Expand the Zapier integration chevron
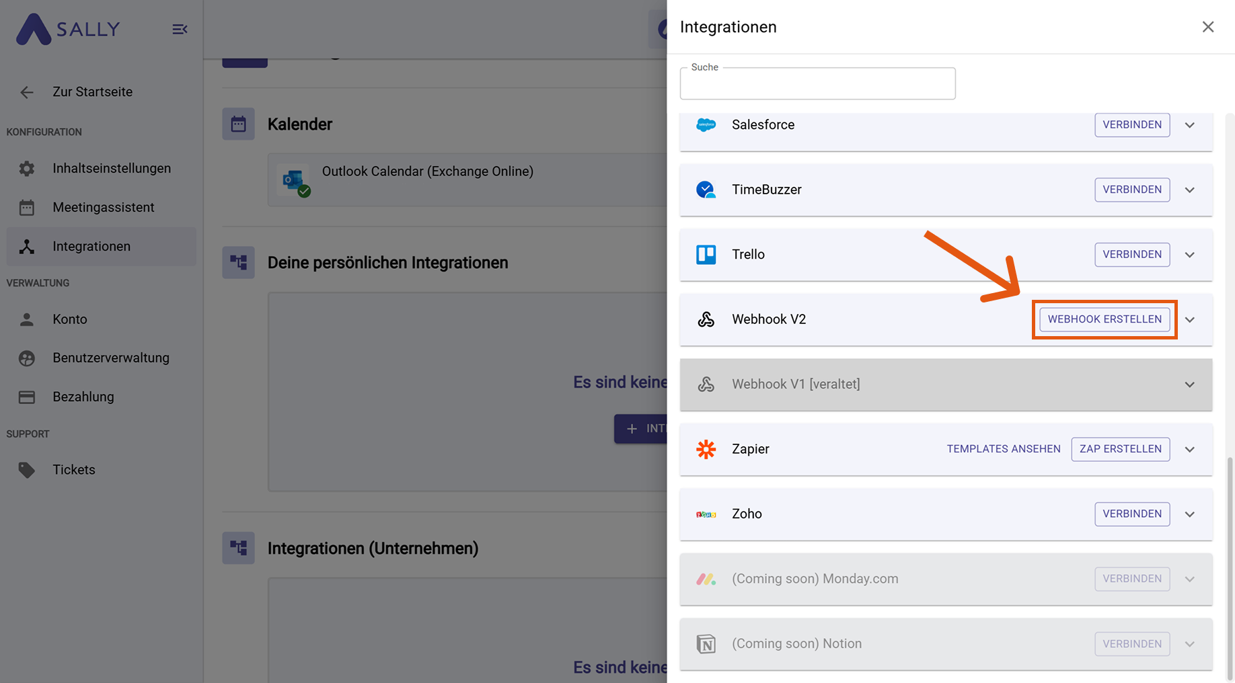Screen dimensions: 1235x683 [1189, 449]
